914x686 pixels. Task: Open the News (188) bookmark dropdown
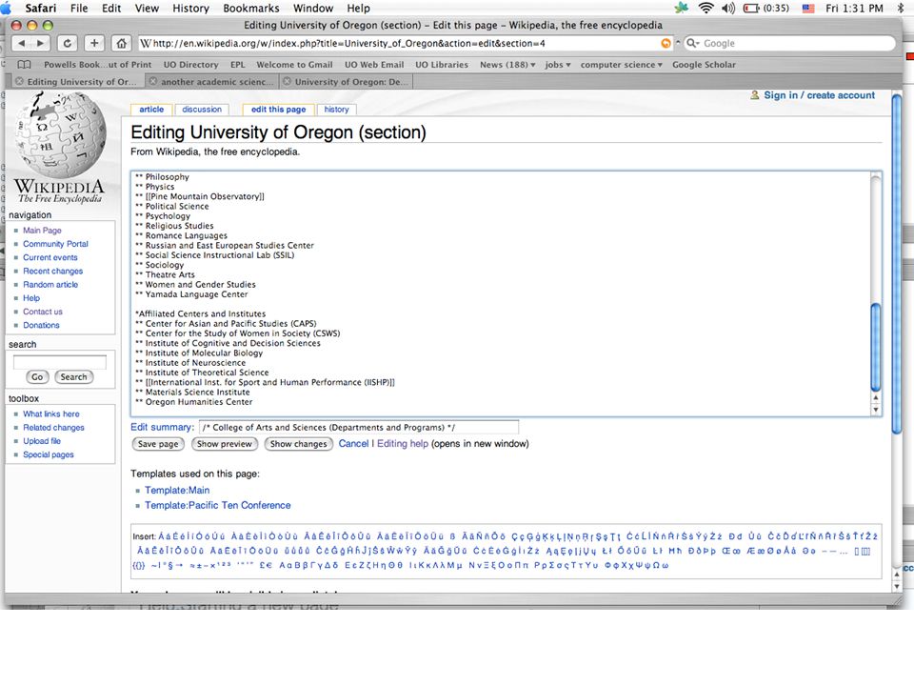tap(507, 65)
